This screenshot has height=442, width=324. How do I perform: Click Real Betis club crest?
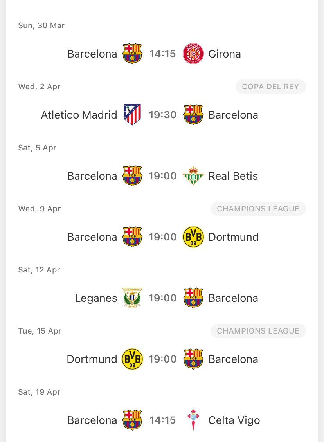tap(193, 176)
